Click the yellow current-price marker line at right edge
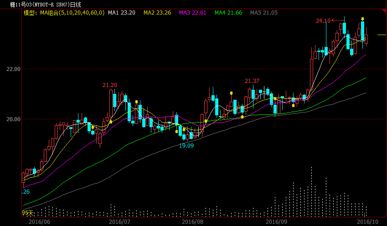Screen dimensions: 387x226 382,35
